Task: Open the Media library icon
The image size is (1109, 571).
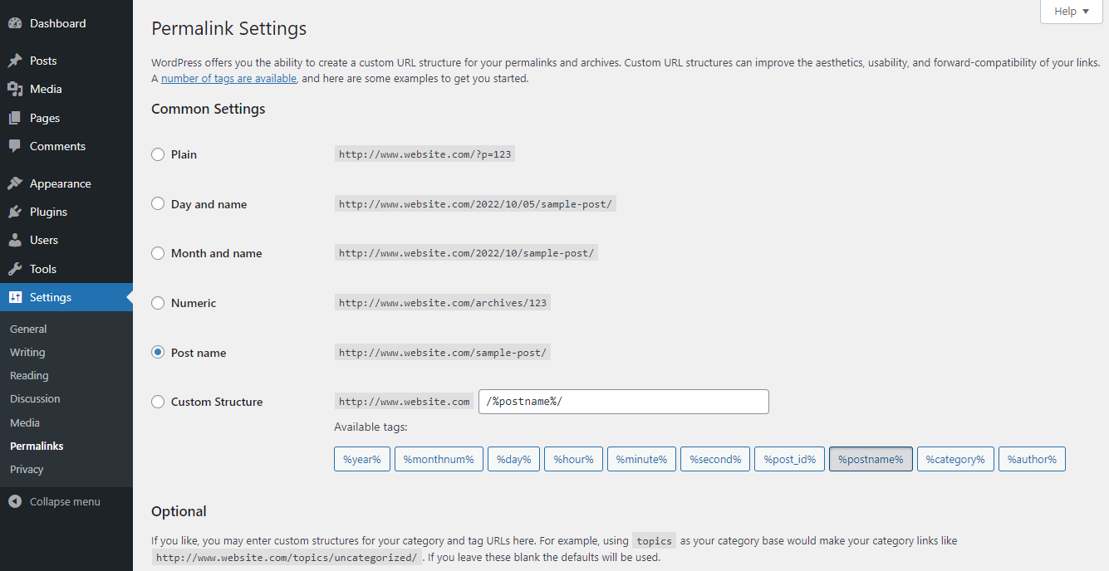Action: click(x=15, y=89)
